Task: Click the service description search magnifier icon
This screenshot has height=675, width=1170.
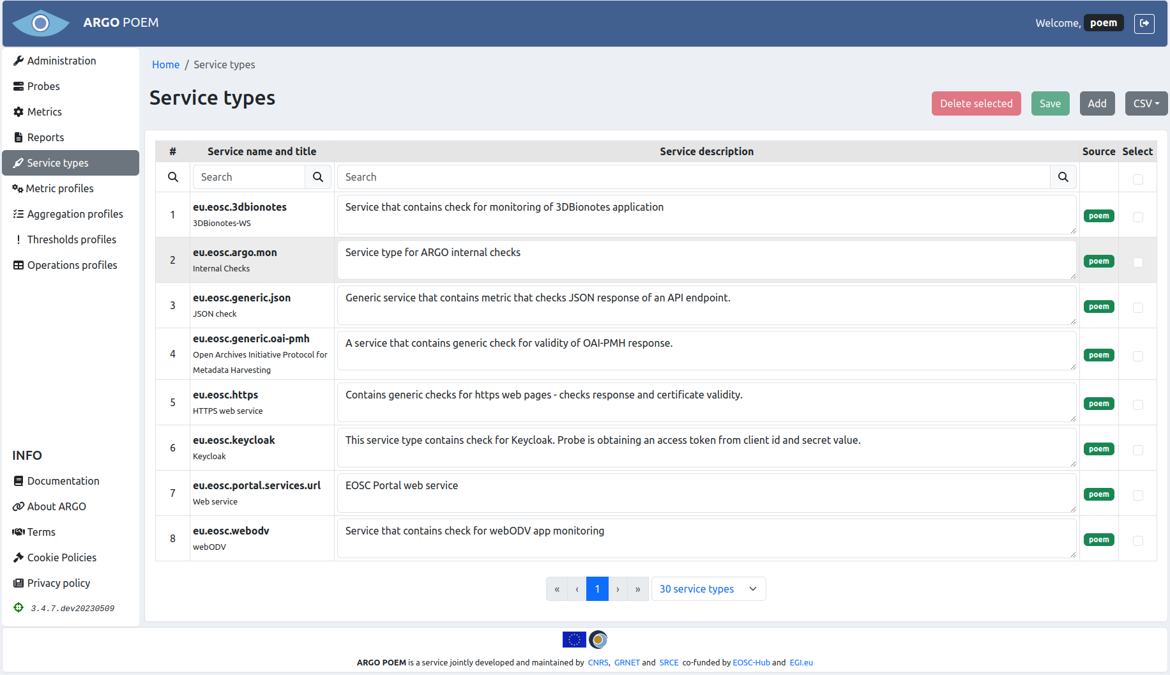Action: pyautogui.click(x=1063, y=177)
